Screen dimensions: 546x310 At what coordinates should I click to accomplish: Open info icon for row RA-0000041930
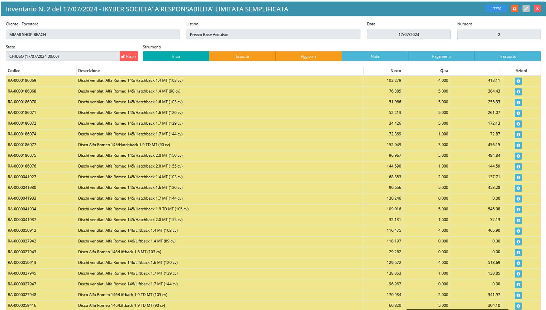[518, 188]
